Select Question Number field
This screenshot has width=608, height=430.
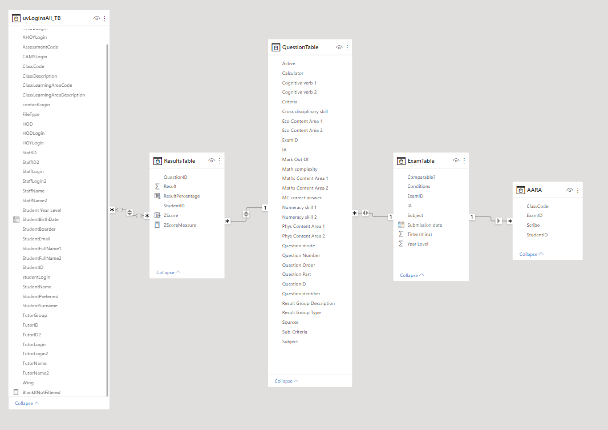coord(301,255)
